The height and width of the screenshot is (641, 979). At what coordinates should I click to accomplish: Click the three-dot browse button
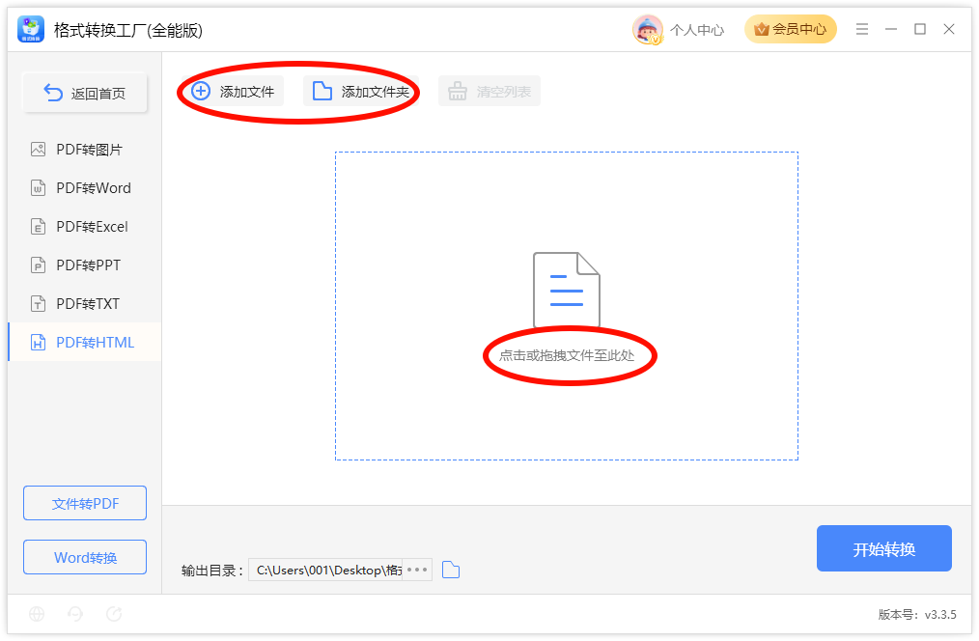point(417,570)
